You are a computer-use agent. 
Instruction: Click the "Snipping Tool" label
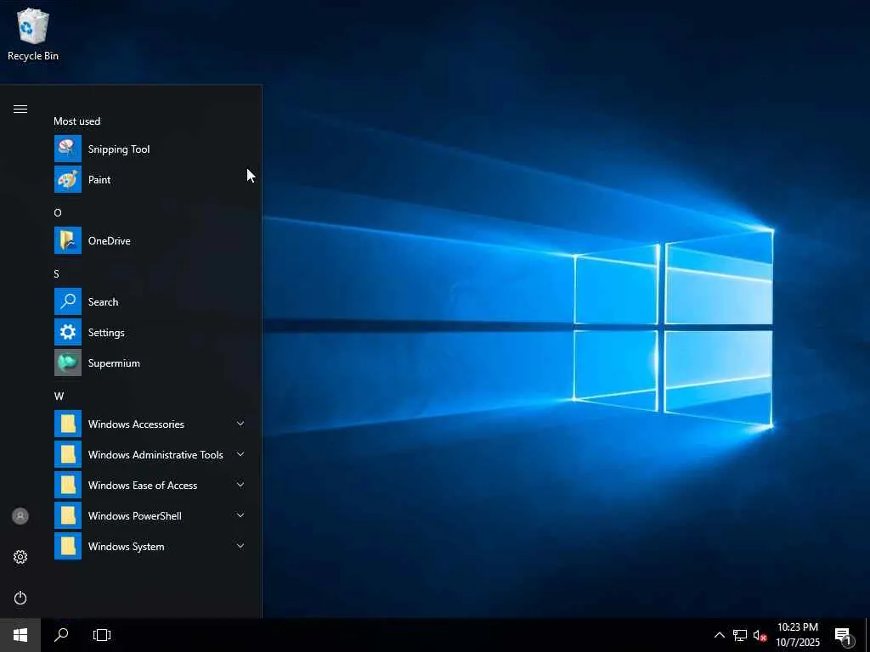click(119, 149)
